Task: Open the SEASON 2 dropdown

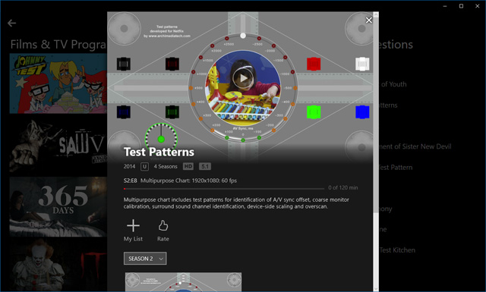Action: tap(145, 259)
